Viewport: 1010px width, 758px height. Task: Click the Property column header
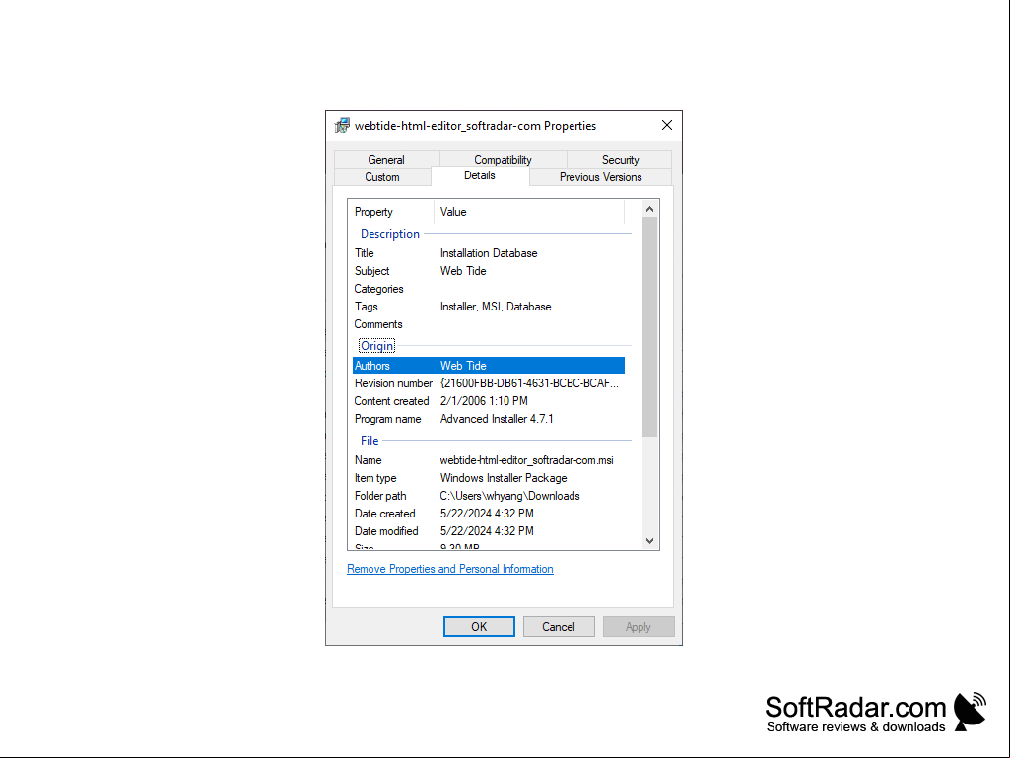[x=393, y=212]
